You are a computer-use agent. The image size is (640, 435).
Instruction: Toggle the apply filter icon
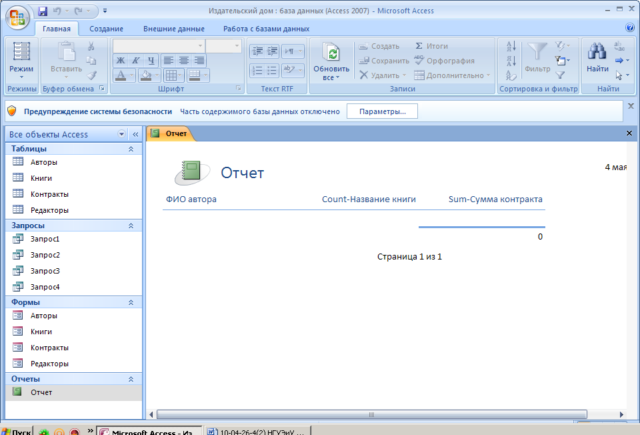click(560, 75)
